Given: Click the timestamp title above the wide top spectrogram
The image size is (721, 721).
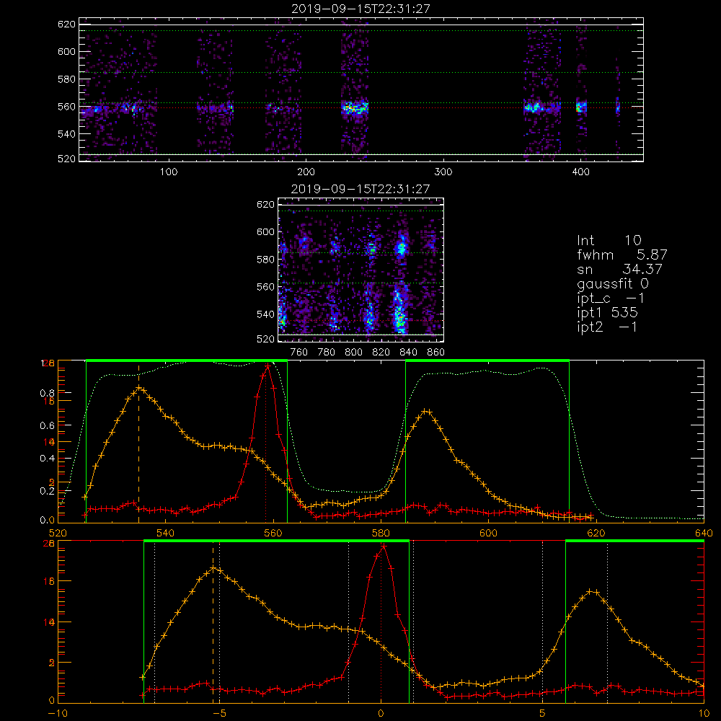Looking at the screenshot, I should click(x=360, y=9).
